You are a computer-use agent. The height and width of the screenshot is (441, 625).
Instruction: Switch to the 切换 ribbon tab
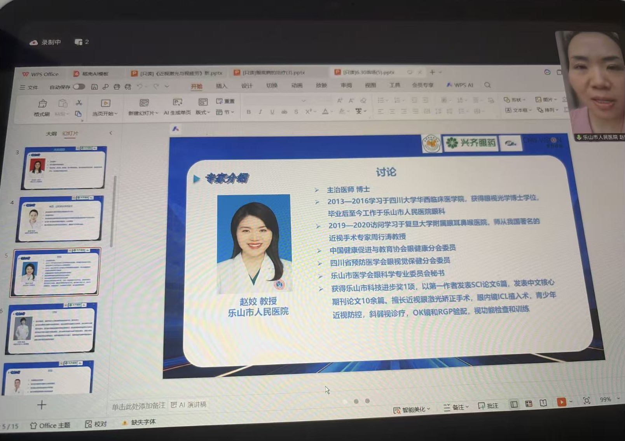tap(272, 85)
